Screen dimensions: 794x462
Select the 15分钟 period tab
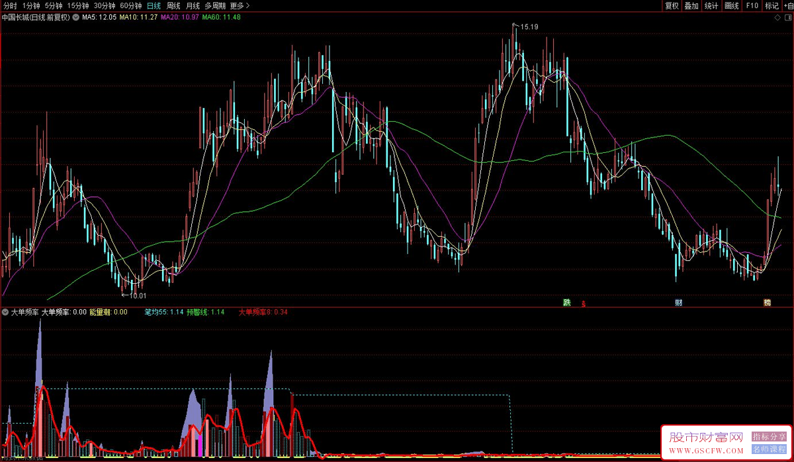point(79,5)
